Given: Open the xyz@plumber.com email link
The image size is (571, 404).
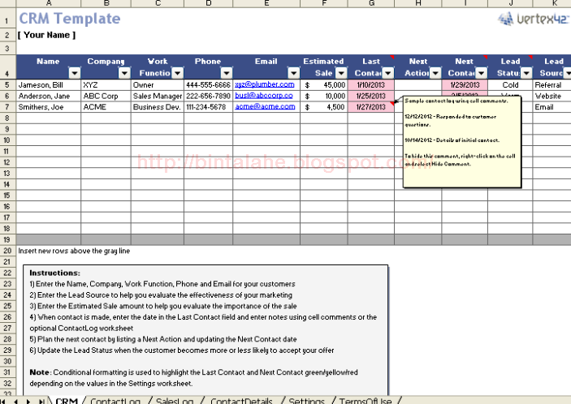Looking at the screenshot, I should tap(264, 84).
